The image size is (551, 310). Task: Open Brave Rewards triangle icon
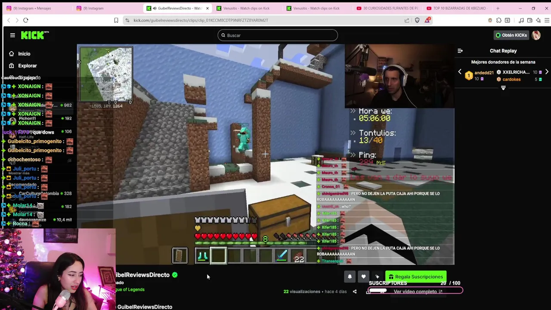pos(427,20)
